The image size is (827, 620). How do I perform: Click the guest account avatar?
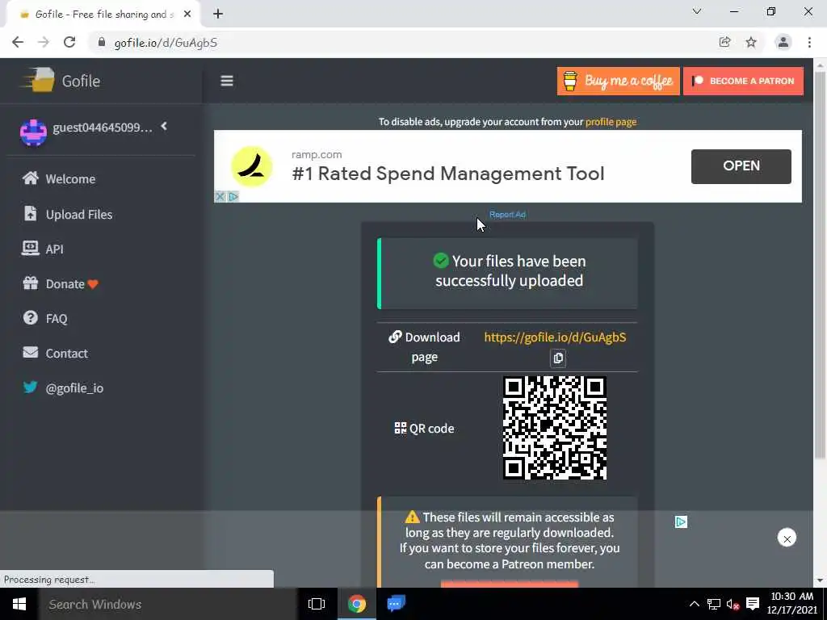(x=33, y=132)
